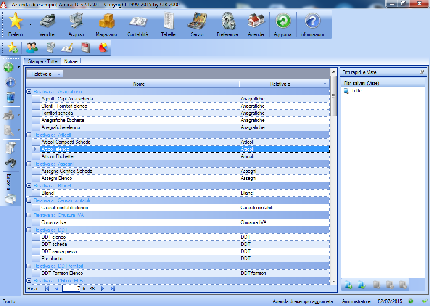Click the Relativa a grouping button above the grid

click(45, 74)
